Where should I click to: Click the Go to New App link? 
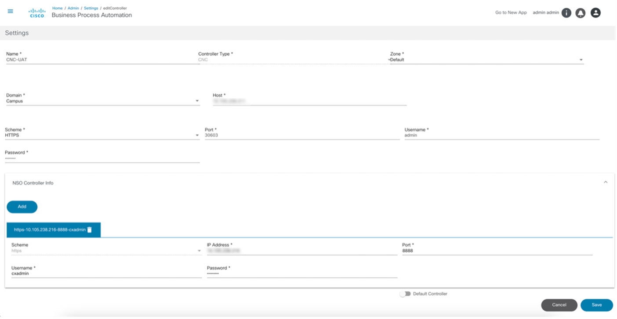pyautogui.click(x=511, y=12)
